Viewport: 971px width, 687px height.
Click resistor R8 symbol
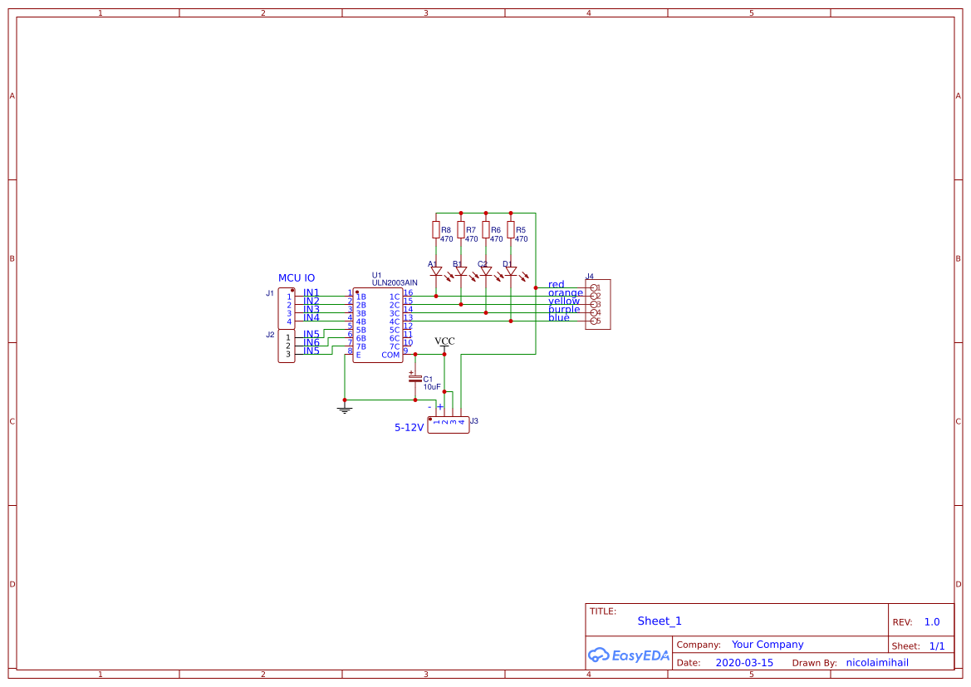coord(435,229)
